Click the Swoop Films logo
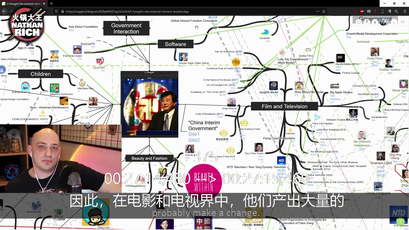Image resolution: width=409 pixels, height=230 pixels. 308,50
